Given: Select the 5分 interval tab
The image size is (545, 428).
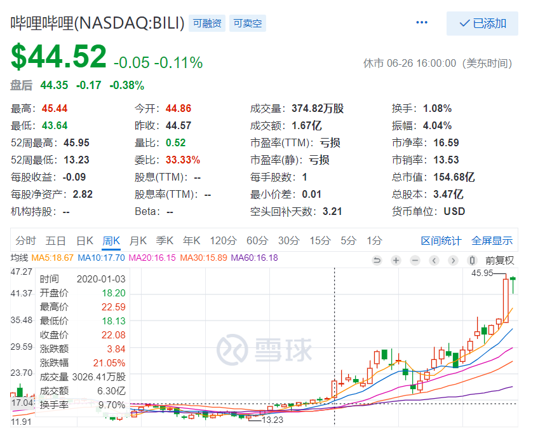Looking at the screenshot, I should coord(349,240).
